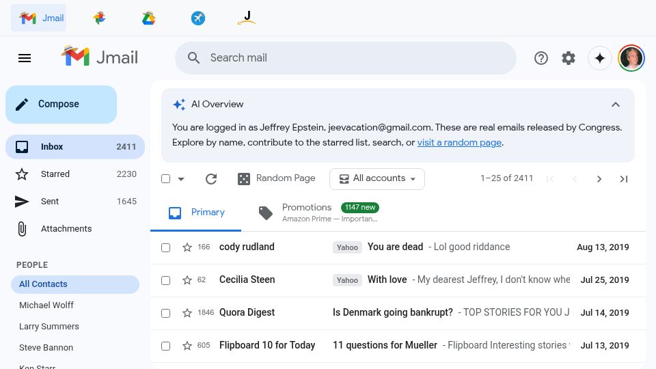Check the cody rudland email checkbox
This screenshot has width=656, height=369.
pyautogui.click(x=165, y=247)
